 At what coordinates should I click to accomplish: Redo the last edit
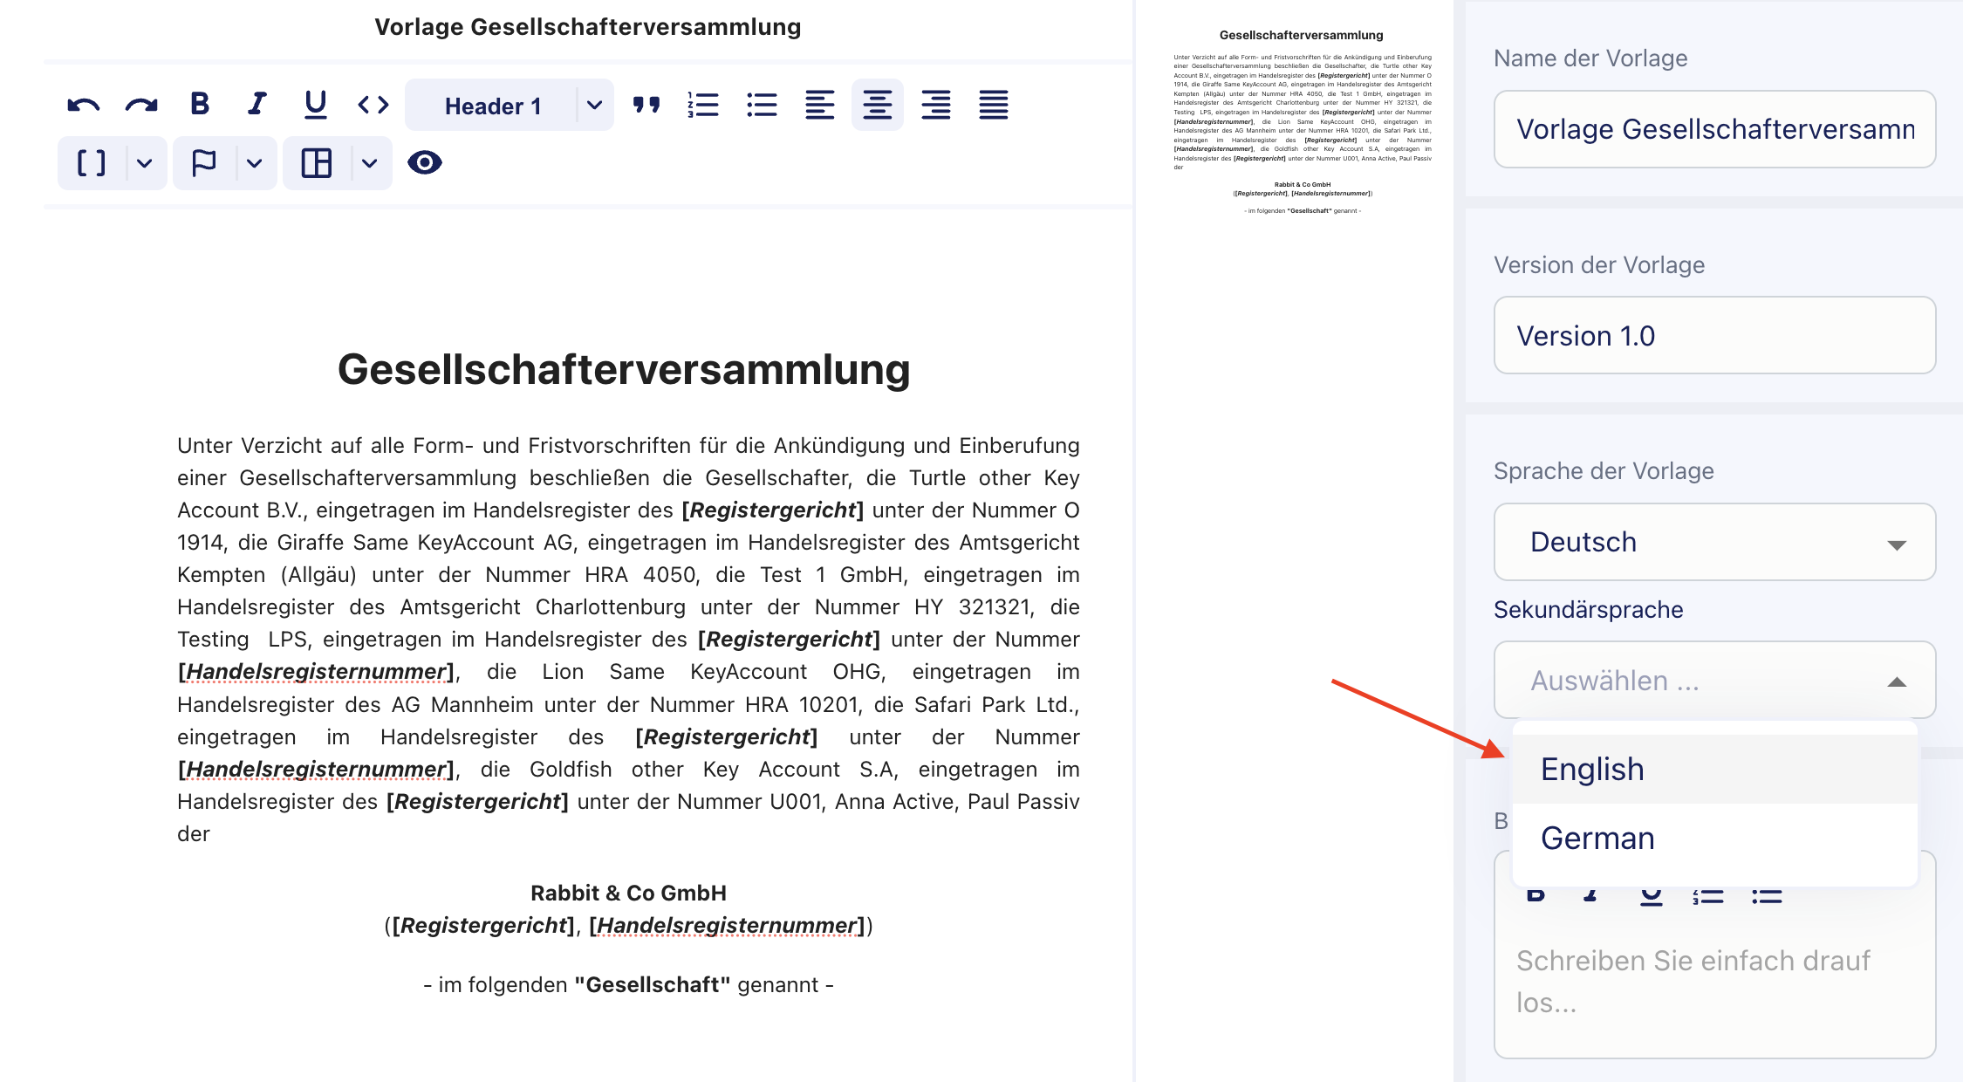(x=141, y=106)
